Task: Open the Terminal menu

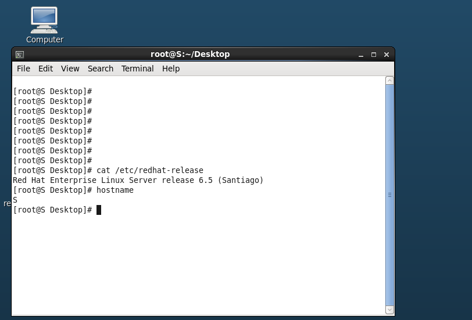Action: 137,69
